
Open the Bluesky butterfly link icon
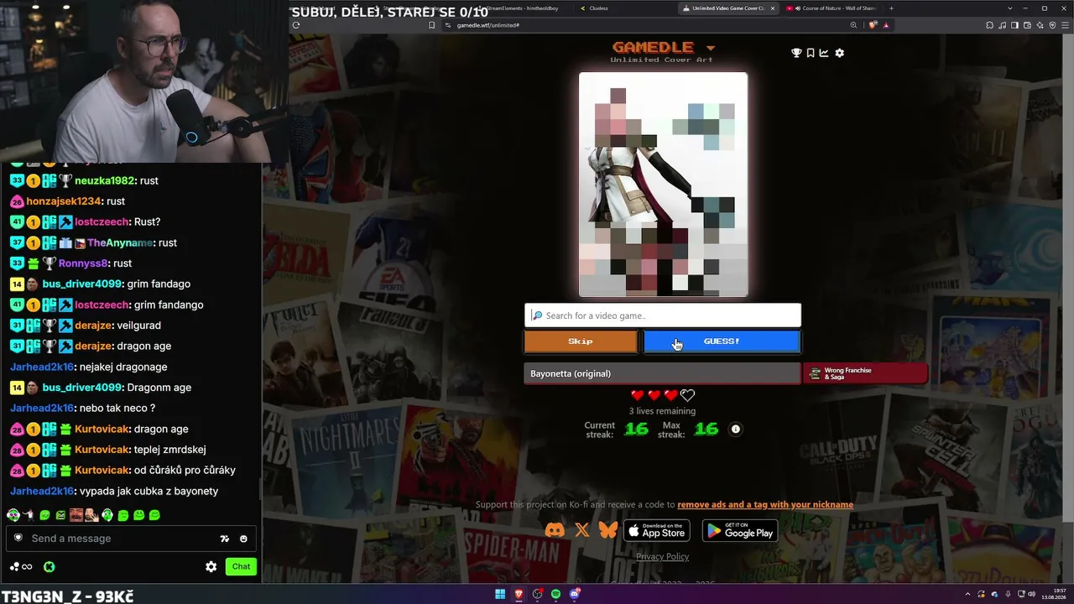607,530
